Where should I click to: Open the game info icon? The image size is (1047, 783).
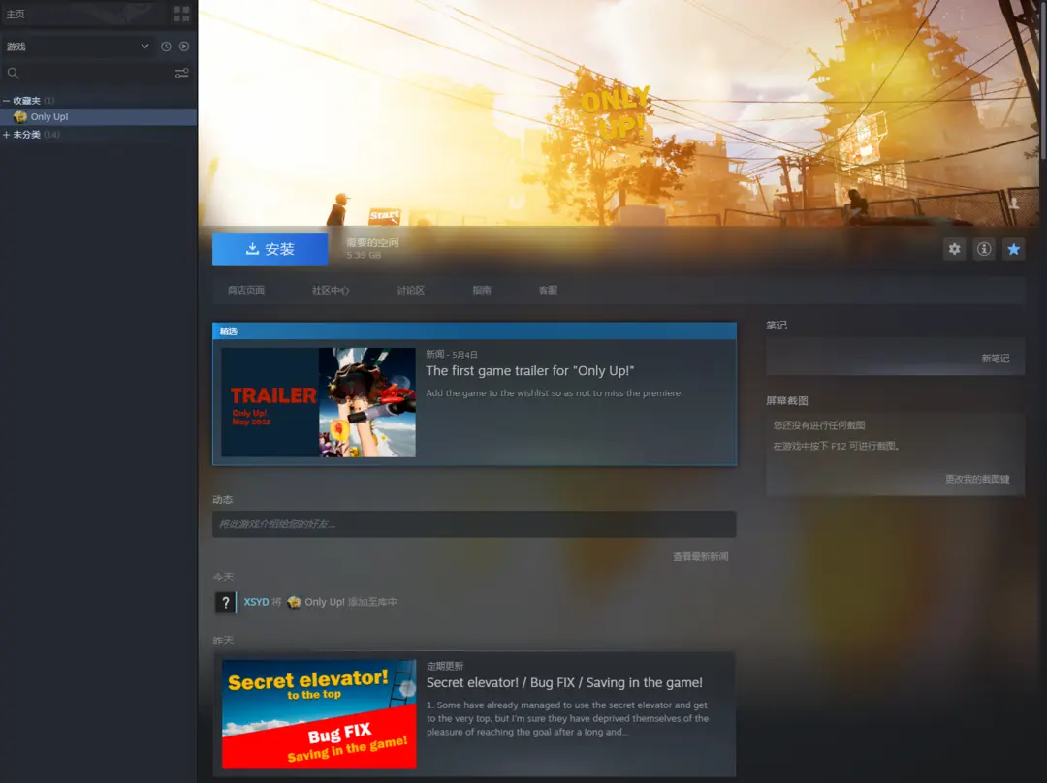click(984, 249)
